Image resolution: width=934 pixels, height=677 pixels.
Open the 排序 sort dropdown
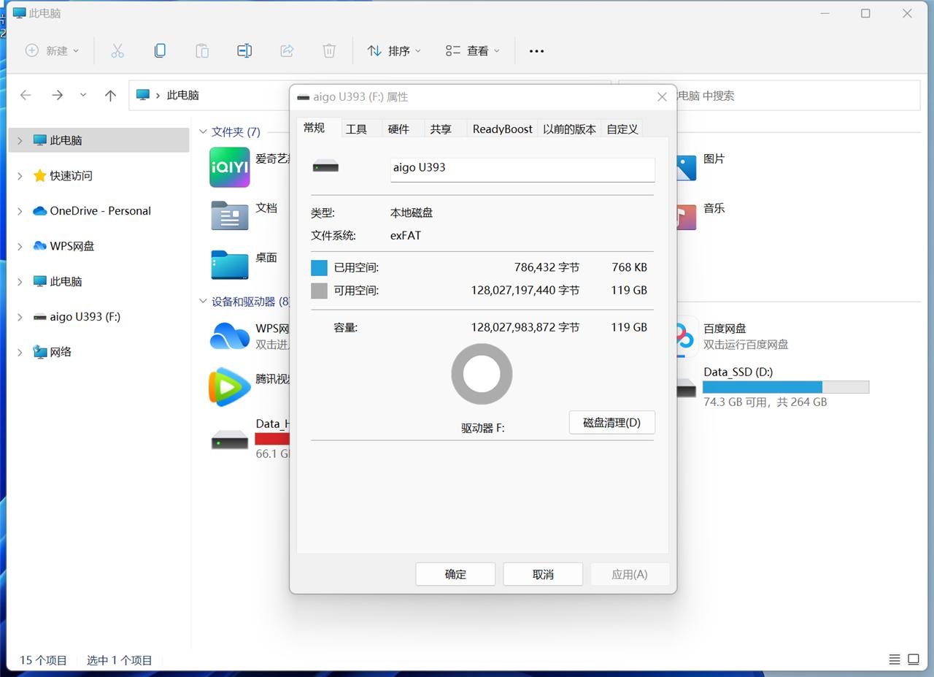394,50
